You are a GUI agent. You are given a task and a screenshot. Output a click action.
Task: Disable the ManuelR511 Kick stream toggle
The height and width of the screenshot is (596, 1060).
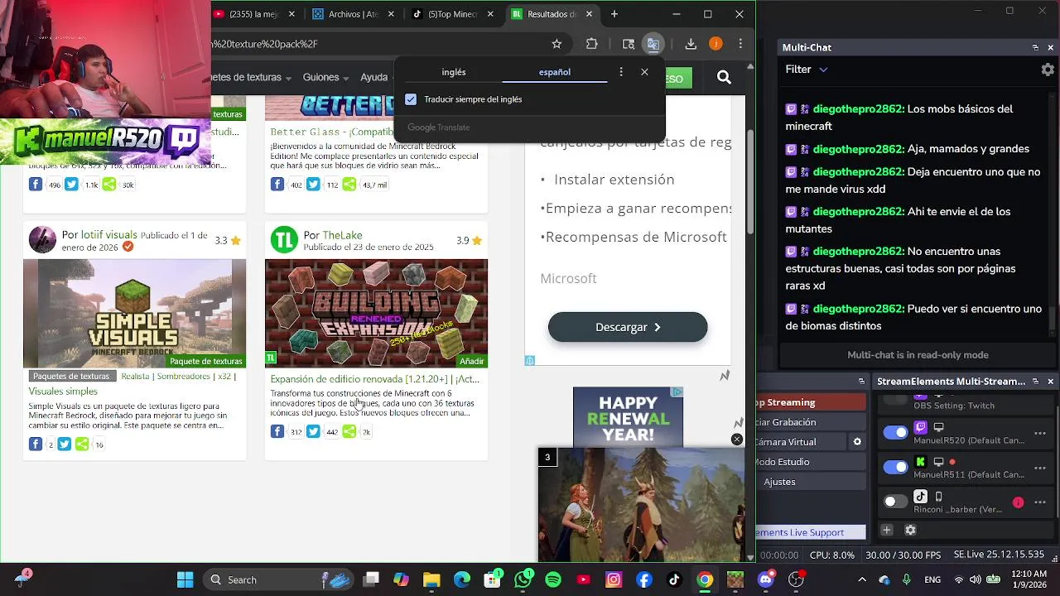pyautogui.click(x=895, y=468)
